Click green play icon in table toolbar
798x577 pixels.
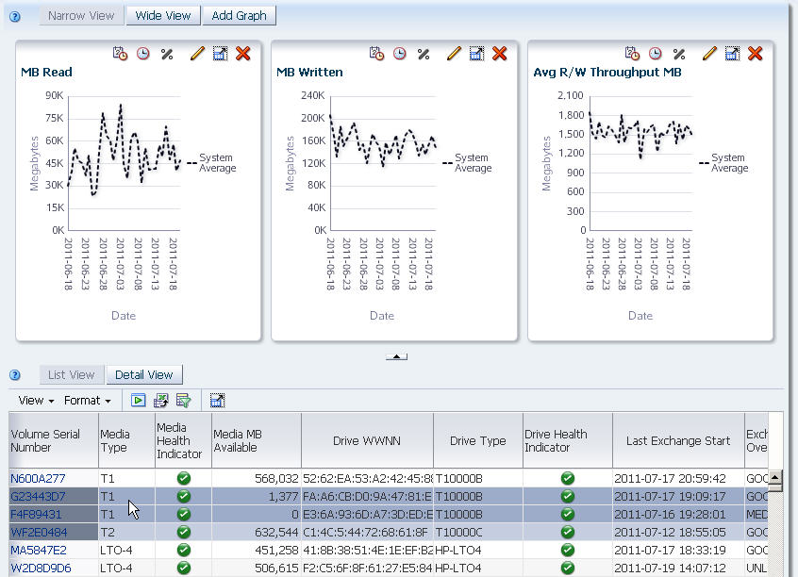138,401
